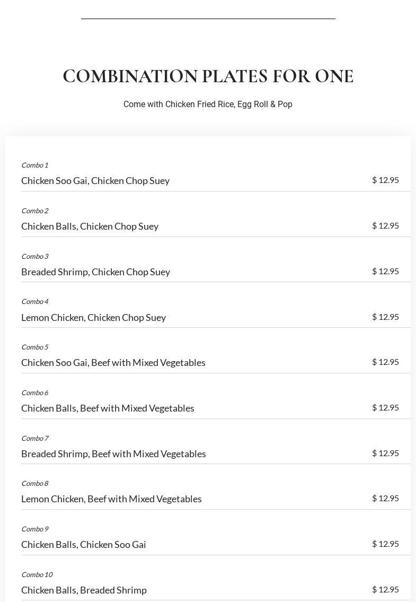Select Chicken Balls, Chicken Chop Suey item
Screen dimensions: 416x602
90,226
